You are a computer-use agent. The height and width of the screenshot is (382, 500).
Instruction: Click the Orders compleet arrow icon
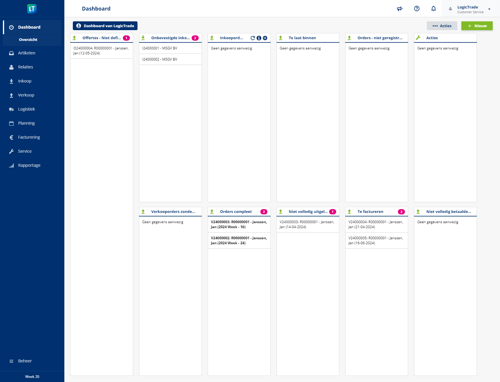tap(212, 211)
